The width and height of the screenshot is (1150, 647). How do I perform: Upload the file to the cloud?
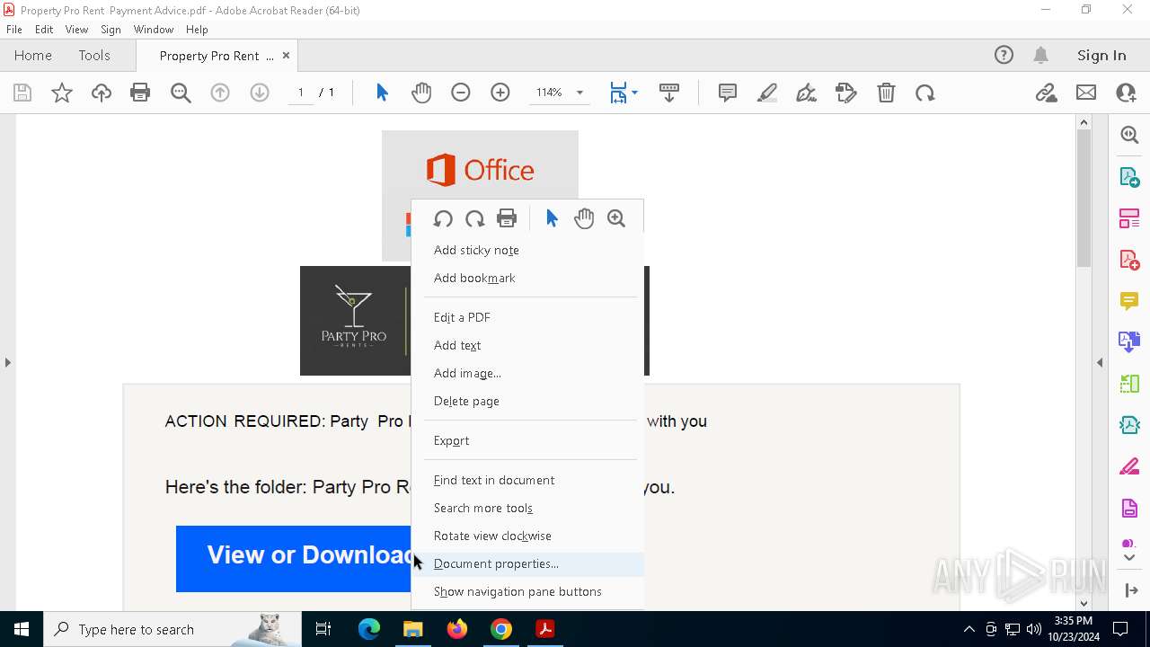[102, 93]
